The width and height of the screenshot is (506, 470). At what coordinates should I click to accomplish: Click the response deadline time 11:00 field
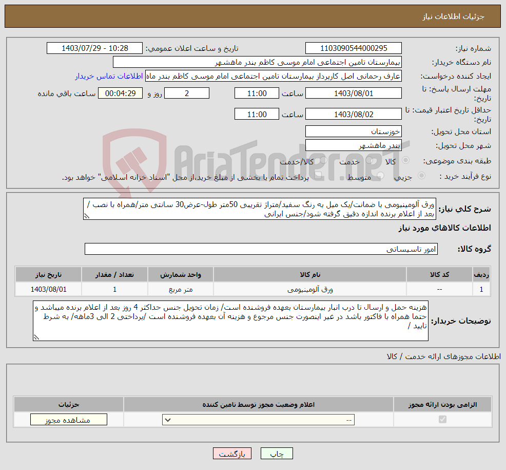point(257,93)
